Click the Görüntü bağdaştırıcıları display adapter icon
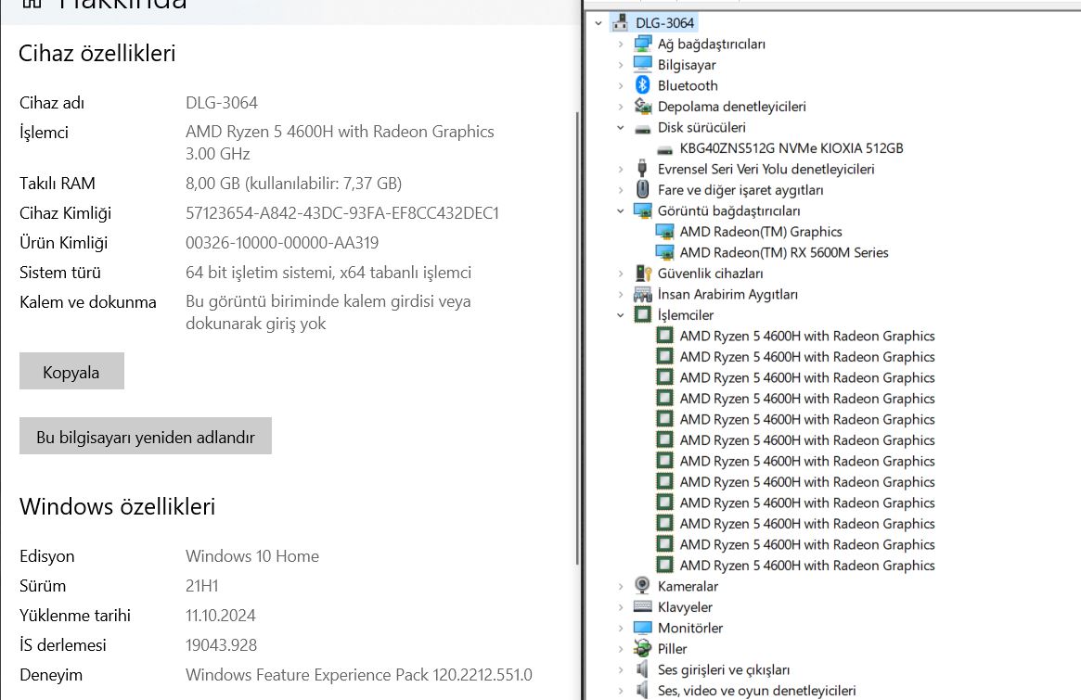Viewport: 1081px width, 700px height. pyautogui.click(x=642, y=210)
